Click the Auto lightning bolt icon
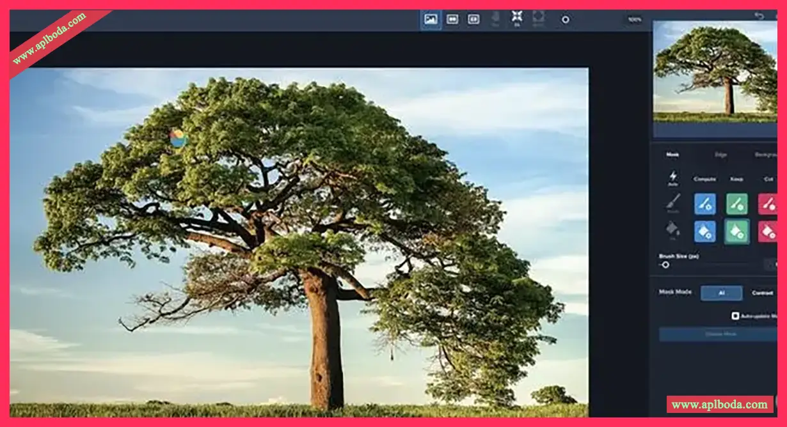Screen dimensions: 787x427 [x=672, y=176]
